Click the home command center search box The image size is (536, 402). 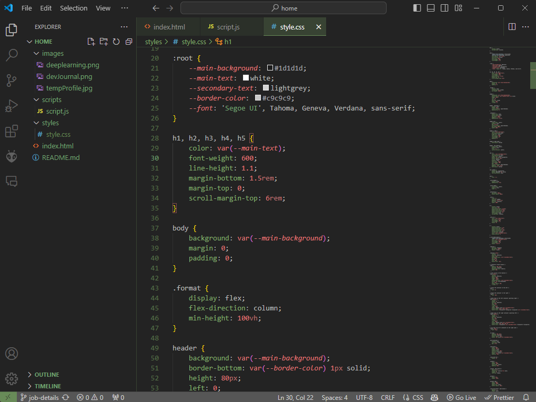[x=284, y=8]
